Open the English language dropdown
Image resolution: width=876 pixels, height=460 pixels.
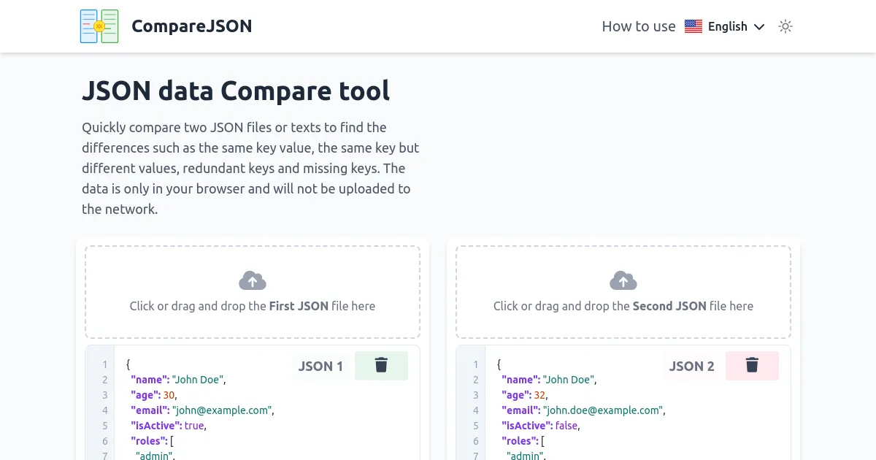click(x=728, y=26)
